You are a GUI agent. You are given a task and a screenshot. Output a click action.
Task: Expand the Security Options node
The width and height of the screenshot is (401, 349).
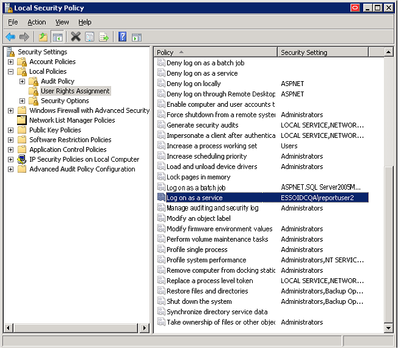pyautogui.click(x=22, y=101)
